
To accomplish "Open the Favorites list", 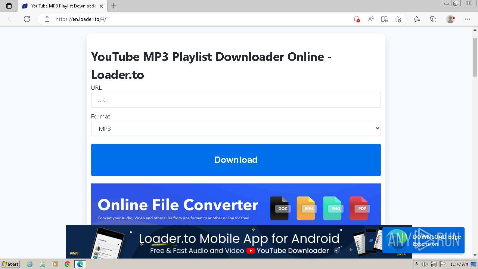I will 417,19.
